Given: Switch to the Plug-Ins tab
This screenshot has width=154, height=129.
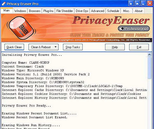Looking at the screenshot, I should (x=48, y=11).
